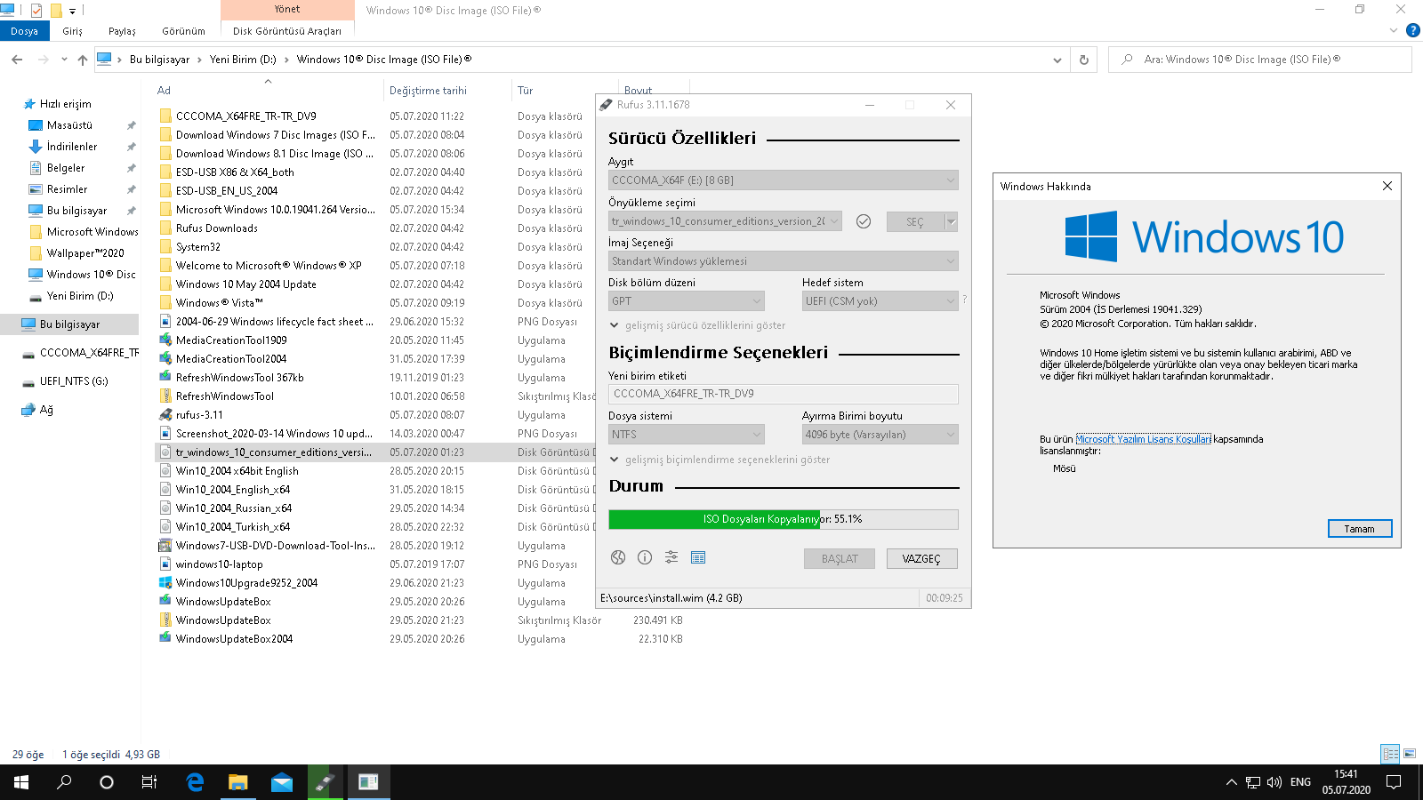Screen dimensions: 1423x800
Task: Open the Microsoft Yazılım Lisans Koşulları link
Action: [1143, 439]
